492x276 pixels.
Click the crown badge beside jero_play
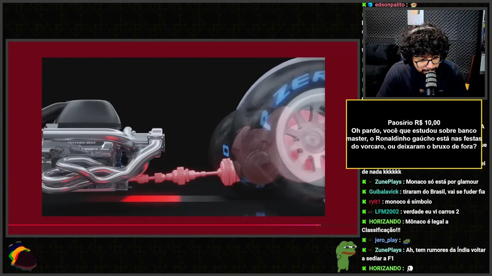(x=371, y=240)
